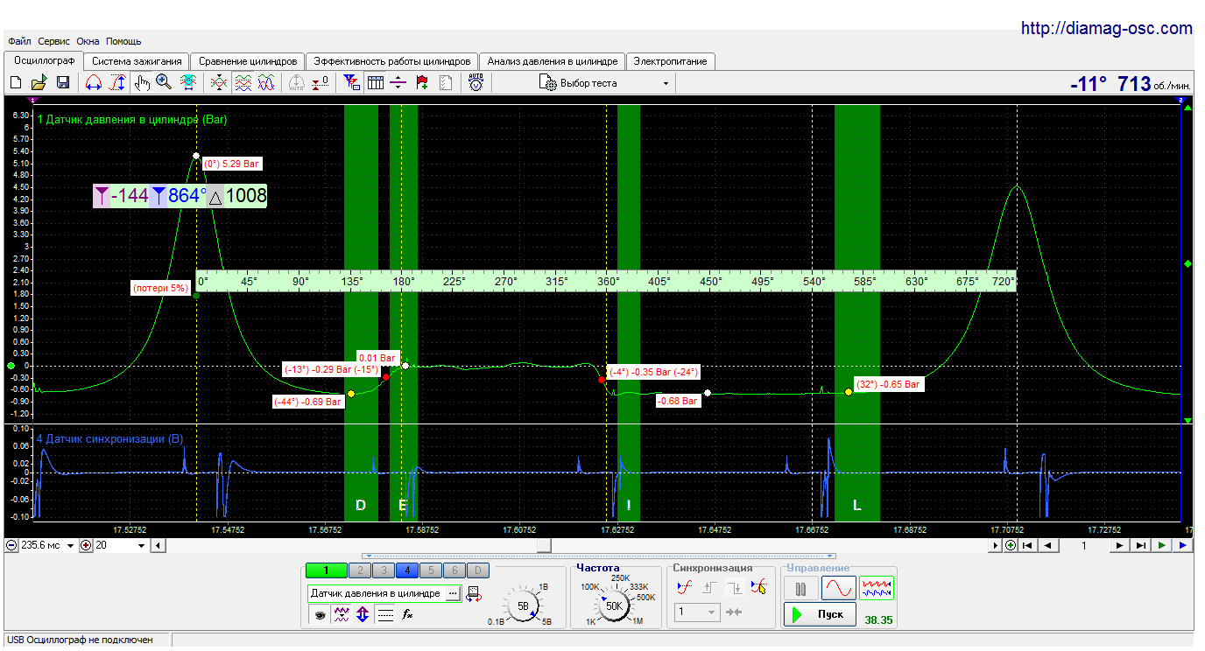Open the Помощь menu

(123, 41)
